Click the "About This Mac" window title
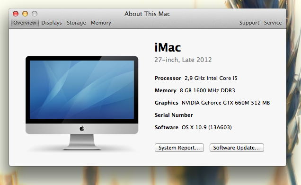 pos(147,14)
